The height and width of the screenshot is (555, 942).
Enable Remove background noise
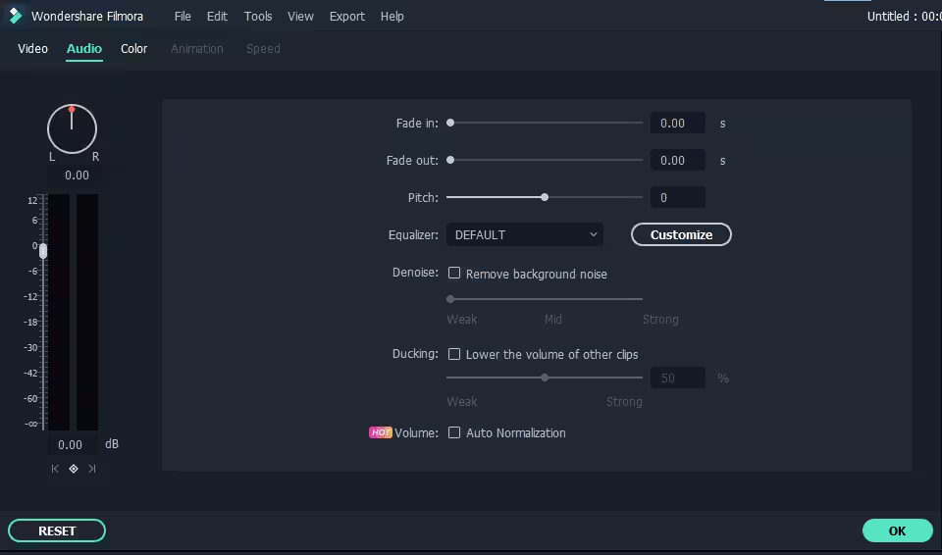click(454, 274)
